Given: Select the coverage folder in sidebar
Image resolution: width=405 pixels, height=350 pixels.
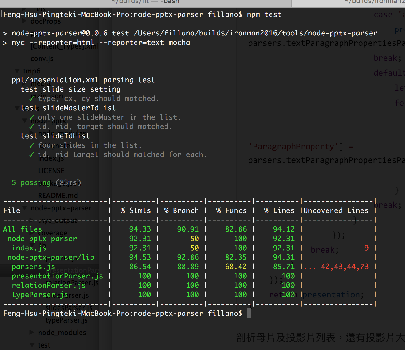Looking at the screenshot, I should point(53,233).
